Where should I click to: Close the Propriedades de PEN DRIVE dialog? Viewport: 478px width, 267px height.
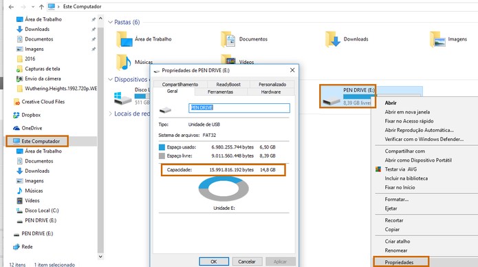pos(292,70)
